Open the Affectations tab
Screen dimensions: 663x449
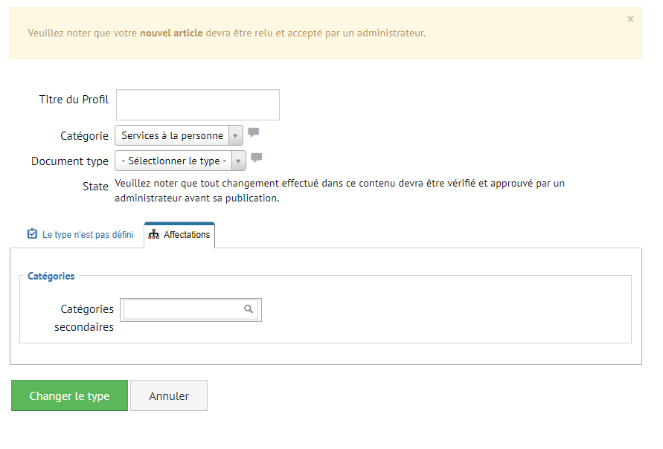pos(179,235)
